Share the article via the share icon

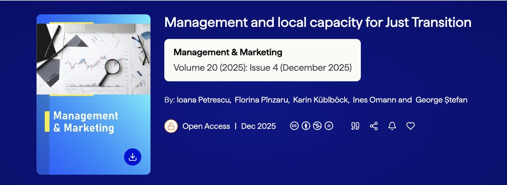(x=373, y=126)
